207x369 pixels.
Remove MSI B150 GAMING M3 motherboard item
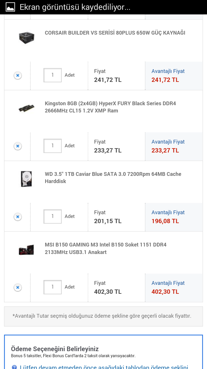coord(18,287)
